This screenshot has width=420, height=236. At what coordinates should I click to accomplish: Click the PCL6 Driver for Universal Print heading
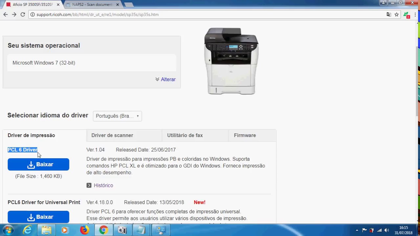click(44, 202)
